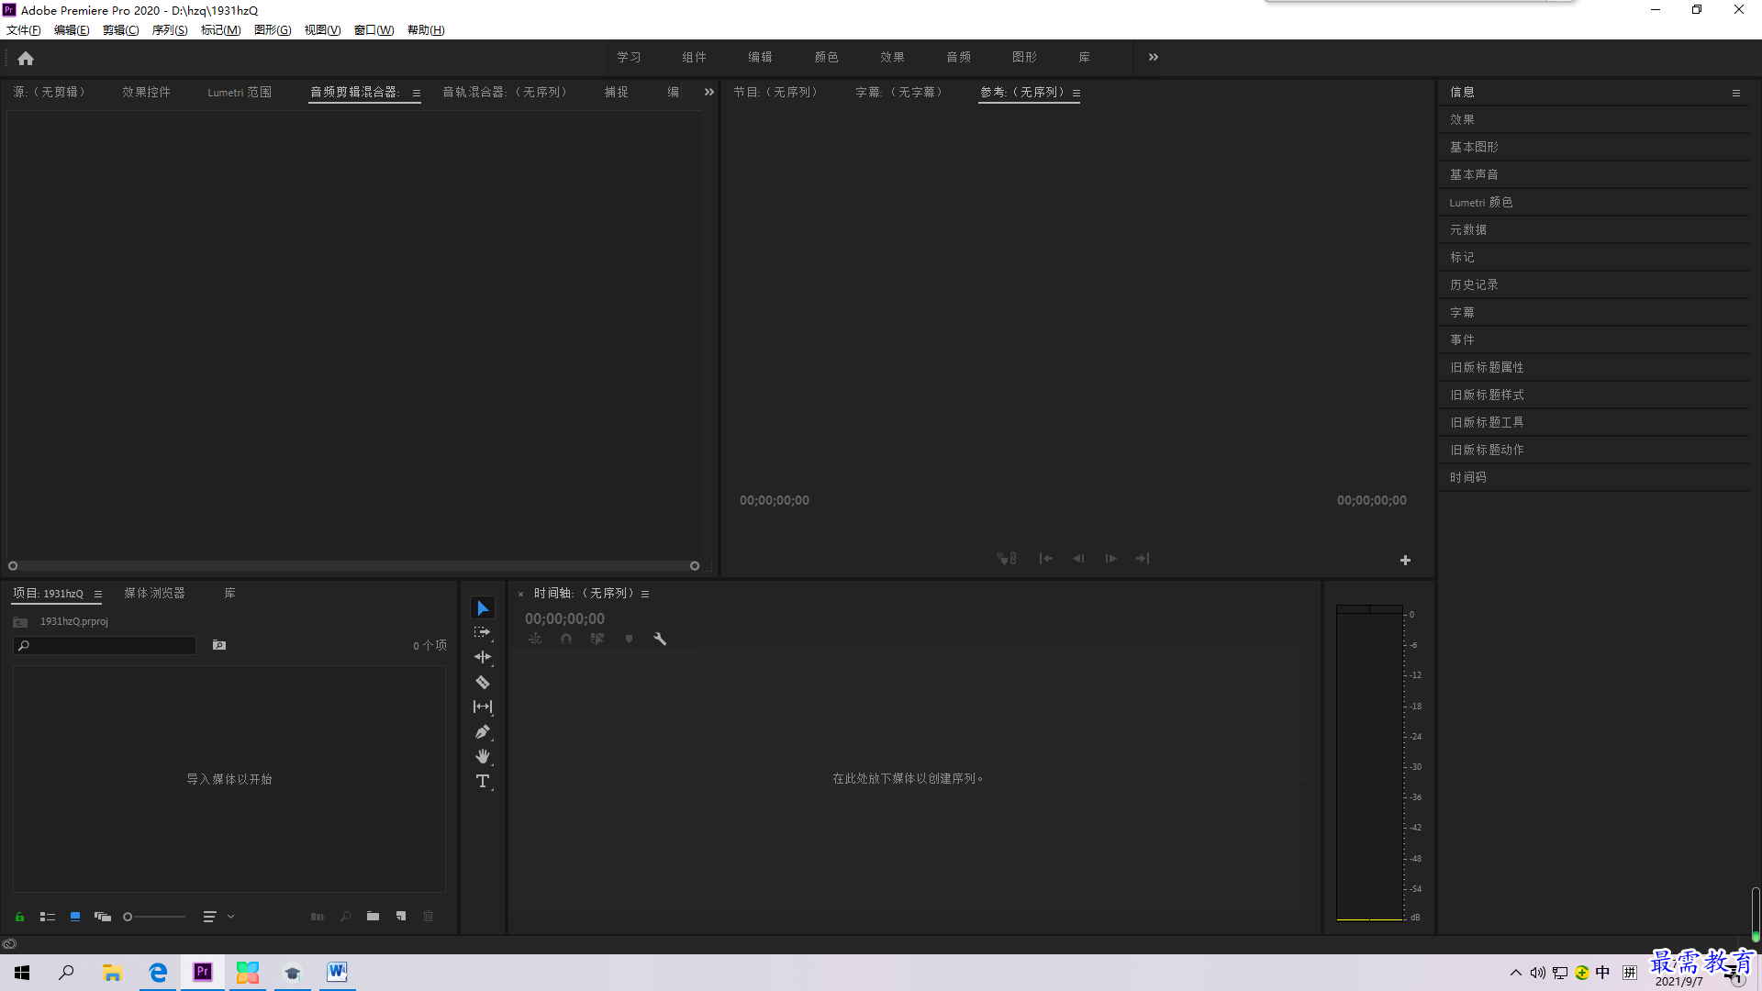Switch project panel to Icon view
The width and height of the screenshot is (1762, 991).
point(75,917)
